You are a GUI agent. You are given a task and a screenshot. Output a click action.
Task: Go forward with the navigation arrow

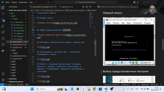(52, 2)
